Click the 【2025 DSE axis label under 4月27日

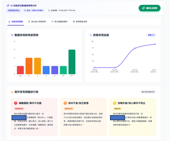coord(115,72)
